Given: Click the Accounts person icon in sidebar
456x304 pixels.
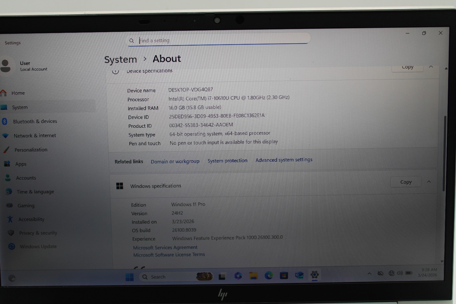Looking at the screenshot, I should pyautogui.click(x=8, y=178).
